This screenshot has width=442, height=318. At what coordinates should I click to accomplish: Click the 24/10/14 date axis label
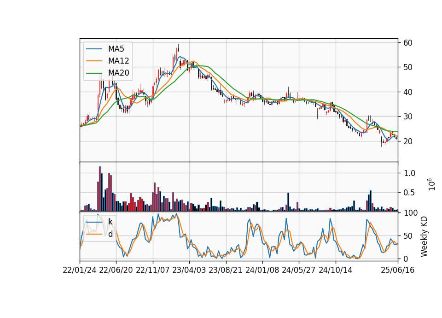[x=336, y=271]
